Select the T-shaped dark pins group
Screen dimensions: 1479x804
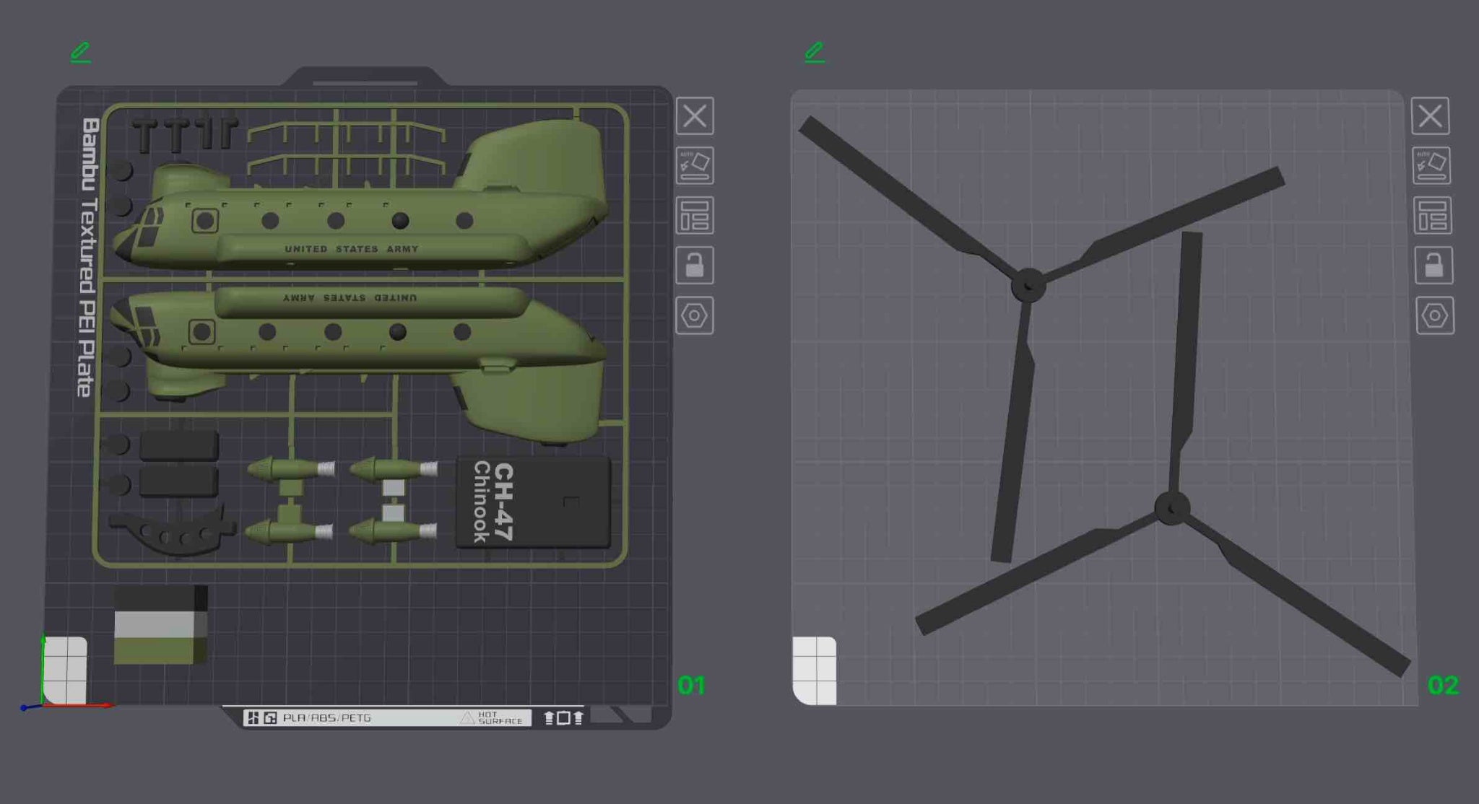pos(185,135)
